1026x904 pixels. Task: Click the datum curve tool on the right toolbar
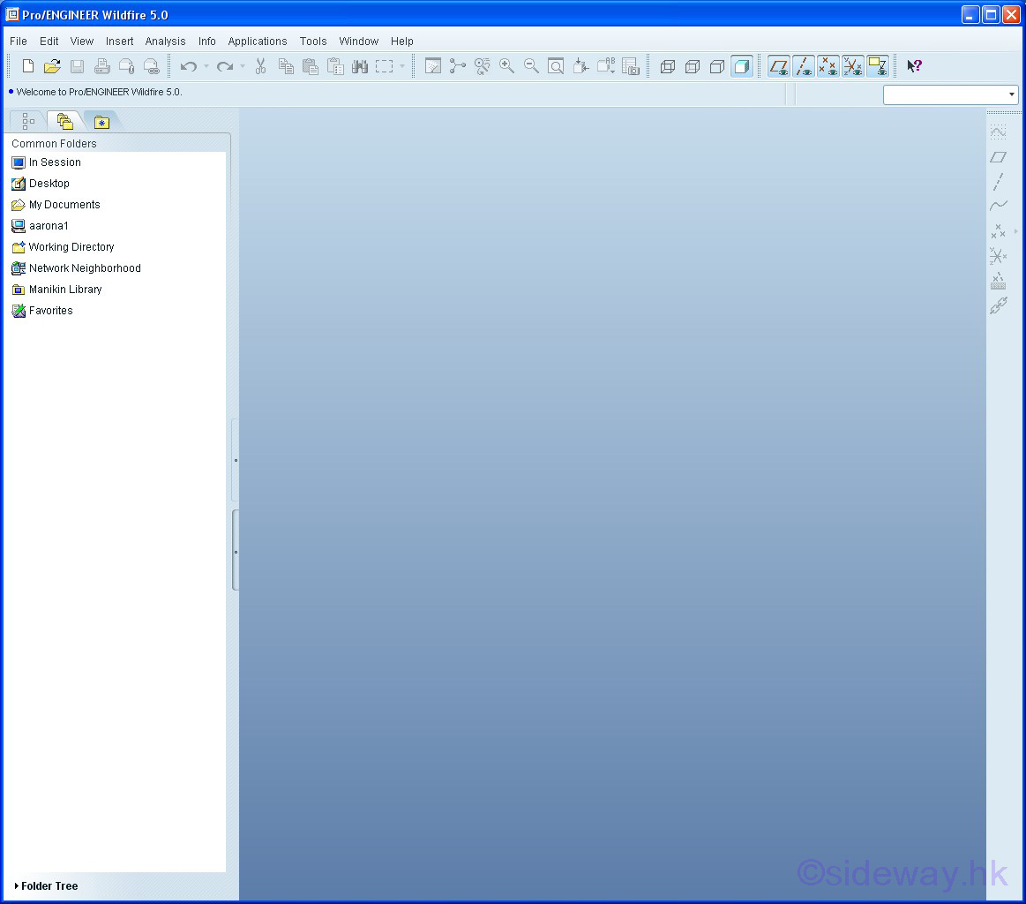(x=998, y=207)
